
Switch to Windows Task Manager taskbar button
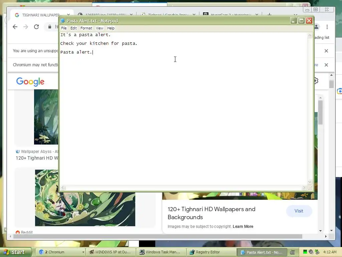161,252
